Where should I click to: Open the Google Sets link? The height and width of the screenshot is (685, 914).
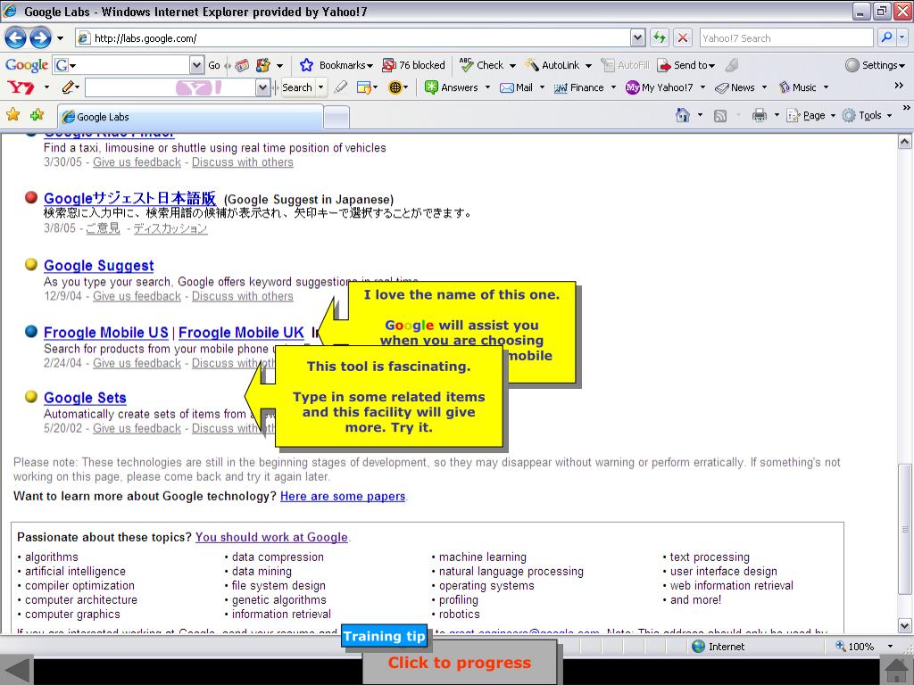[x=85, y=398]
